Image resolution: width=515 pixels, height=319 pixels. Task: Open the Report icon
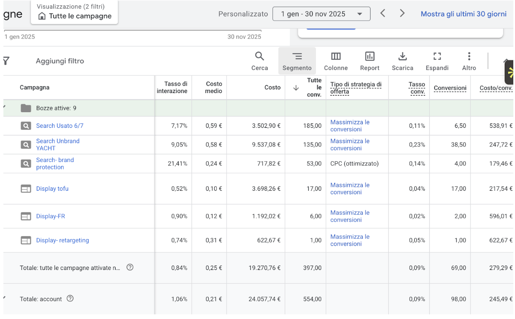coord(370,61)
